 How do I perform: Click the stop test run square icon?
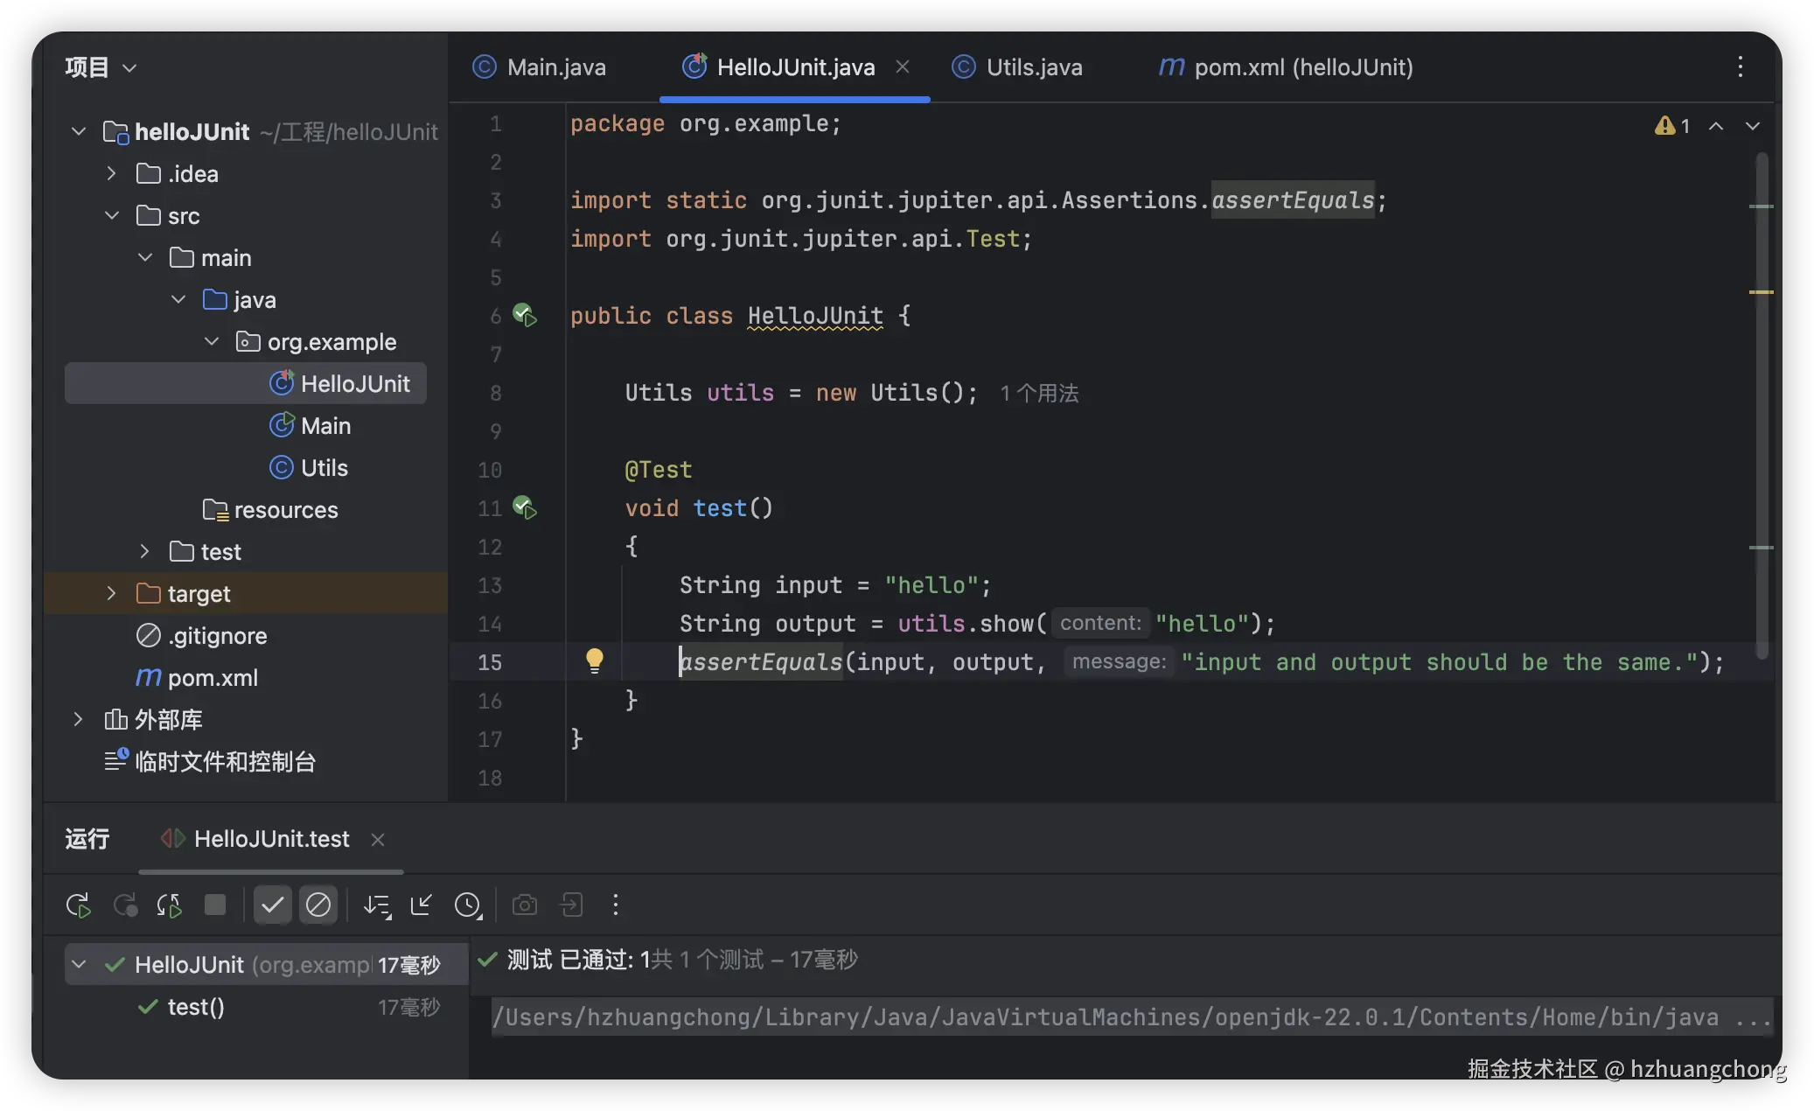214,905
